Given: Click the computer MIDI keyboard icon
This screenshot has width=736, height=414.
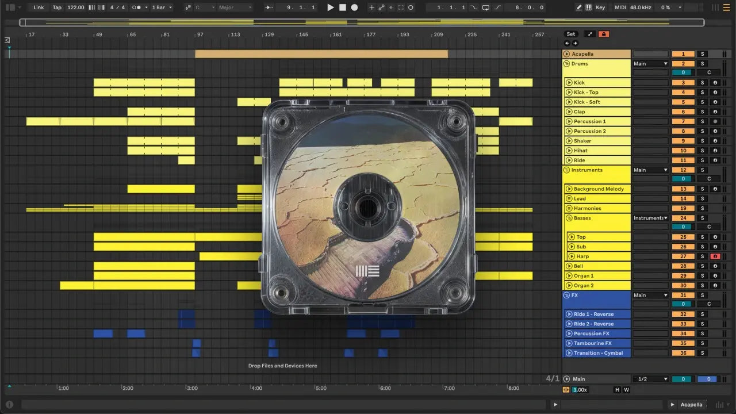Looking at the screenshot, I should [588, 7].
